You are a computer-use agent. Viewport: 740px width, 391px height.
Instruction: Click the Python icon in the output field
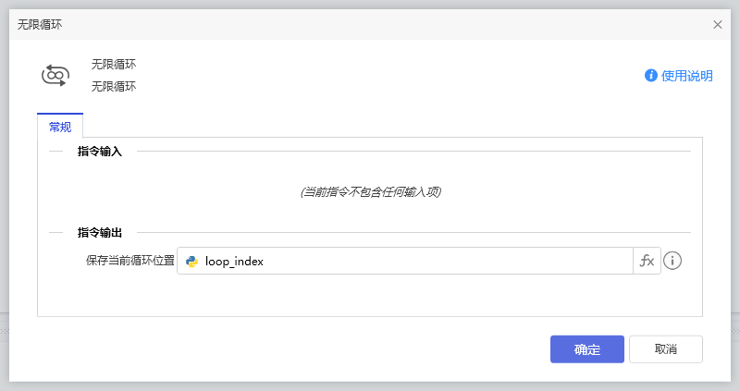[192, 262]
